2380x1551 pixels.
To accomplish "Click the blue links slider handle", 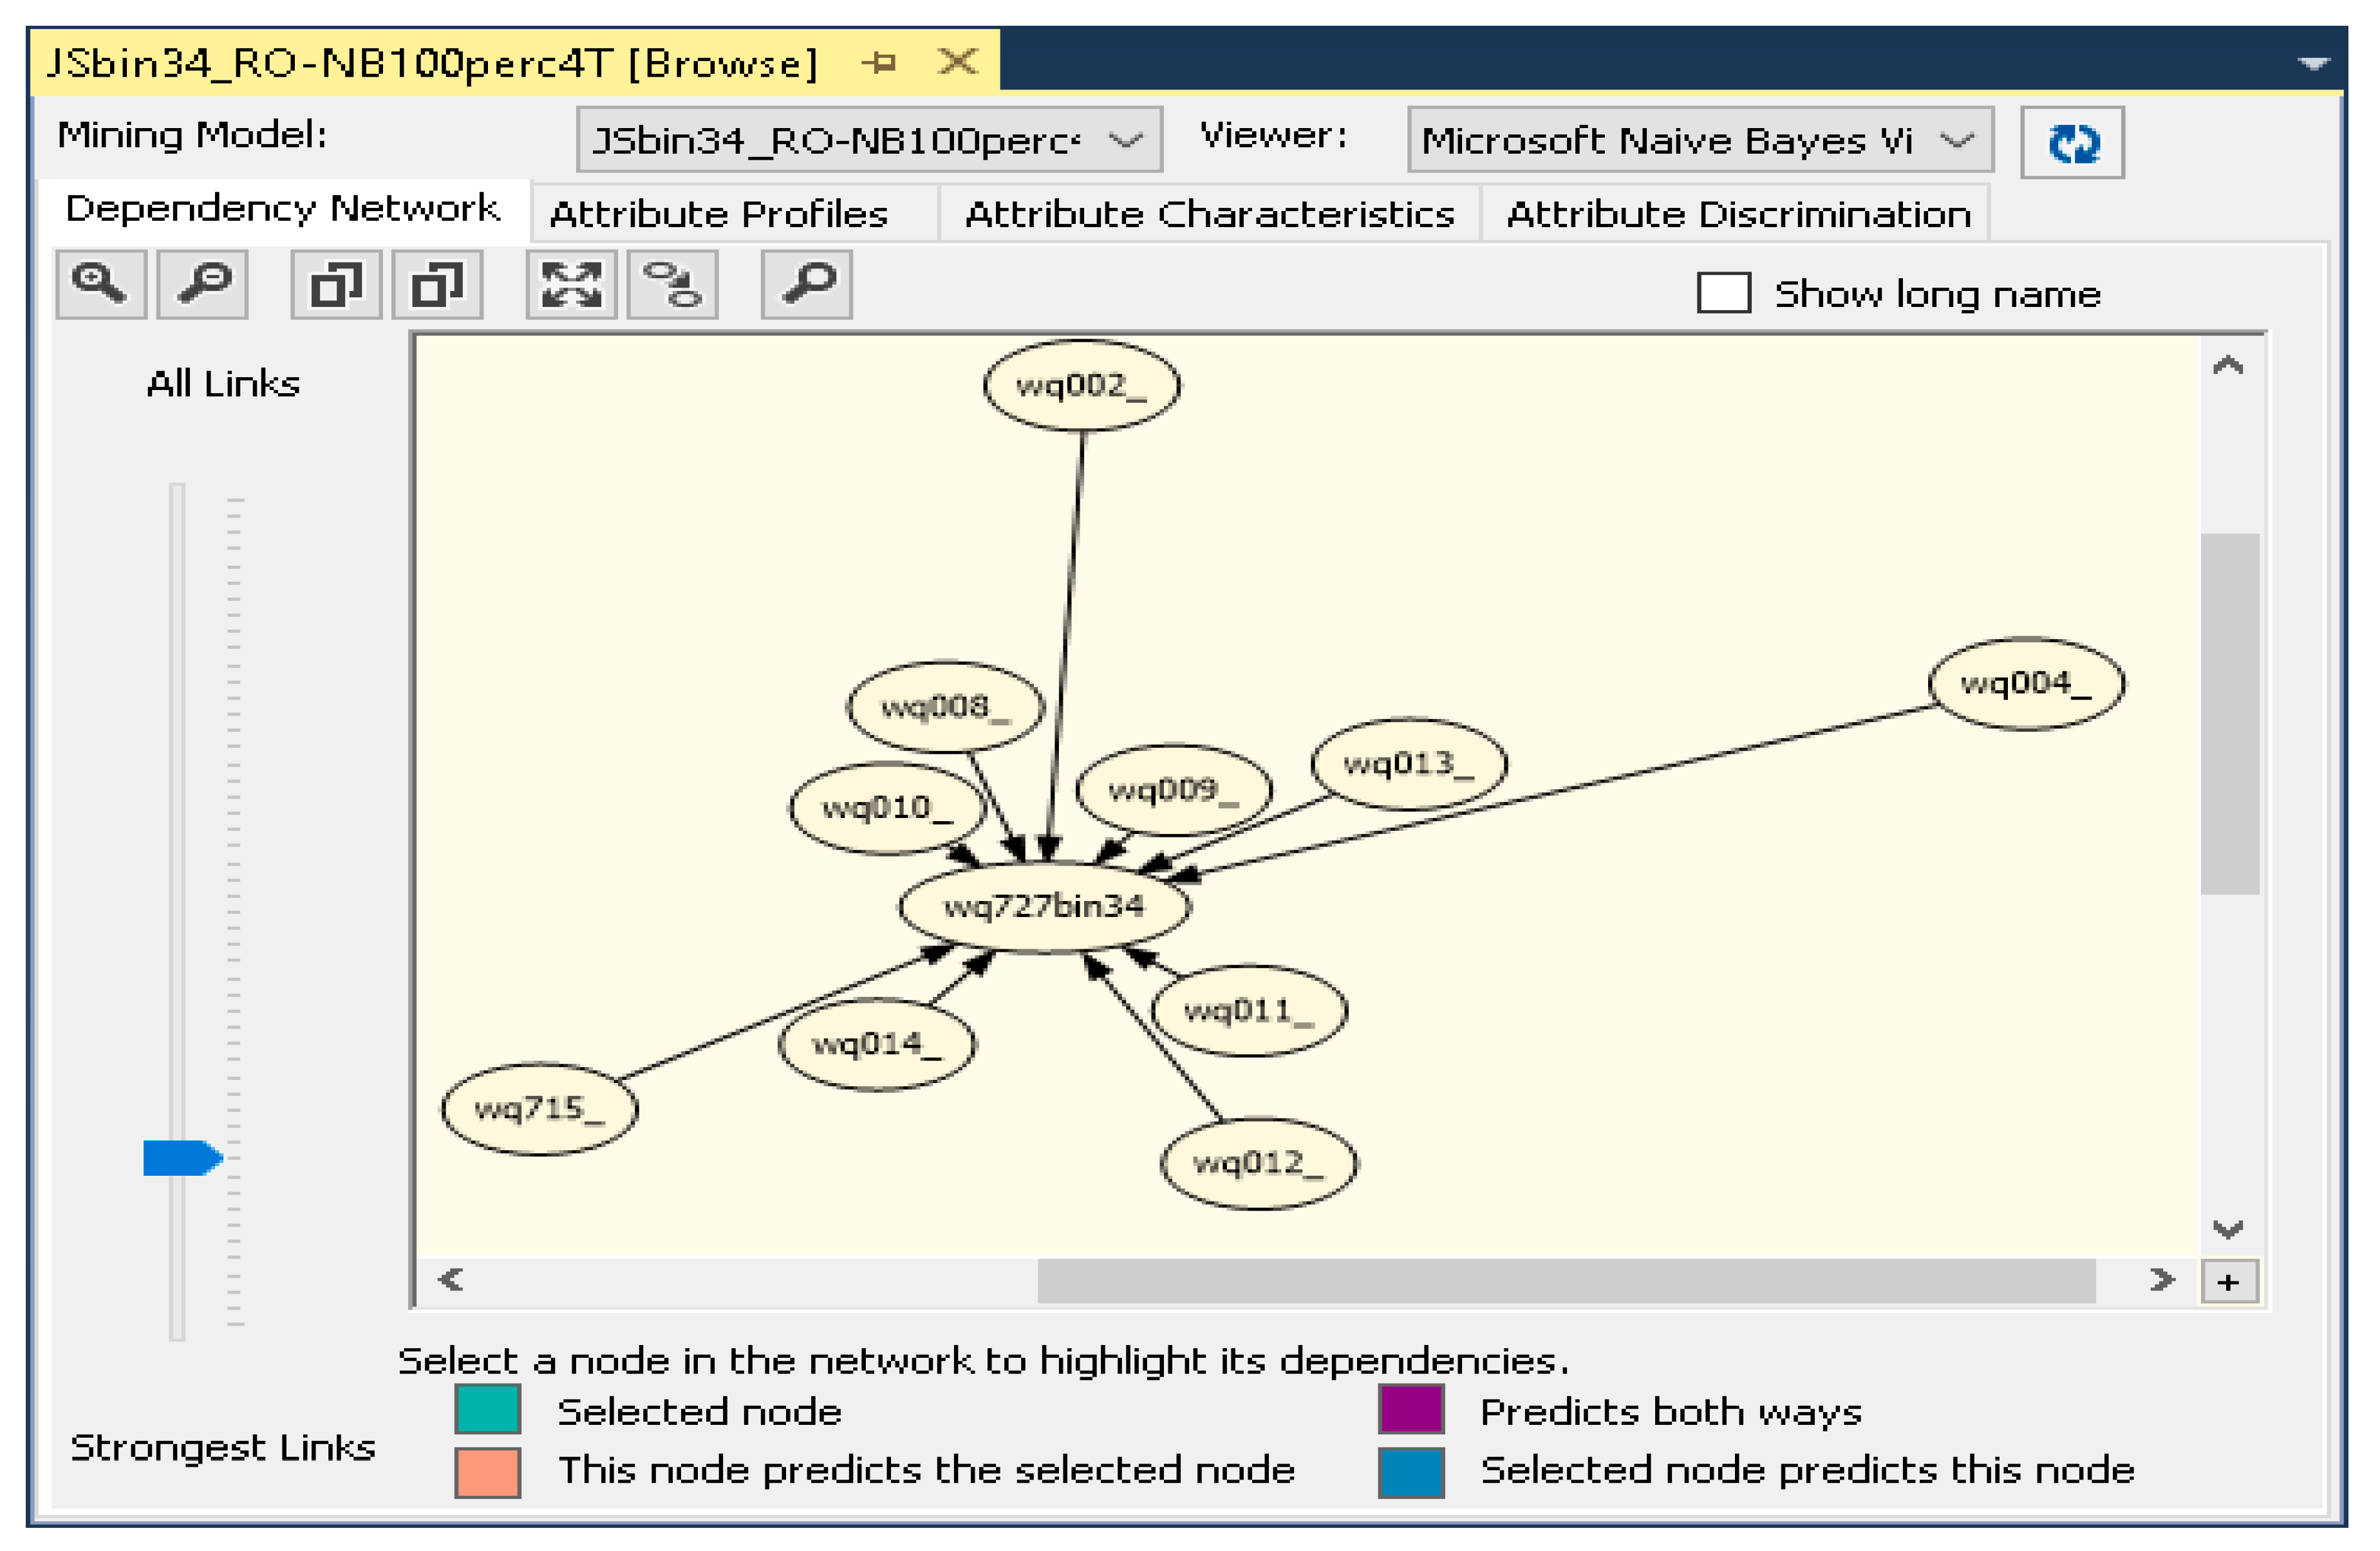I will point(181,1158).
